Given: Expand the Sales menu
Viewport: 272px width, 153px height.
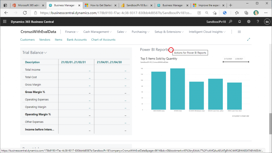Looking at the screenshot, I should [122, 32].
